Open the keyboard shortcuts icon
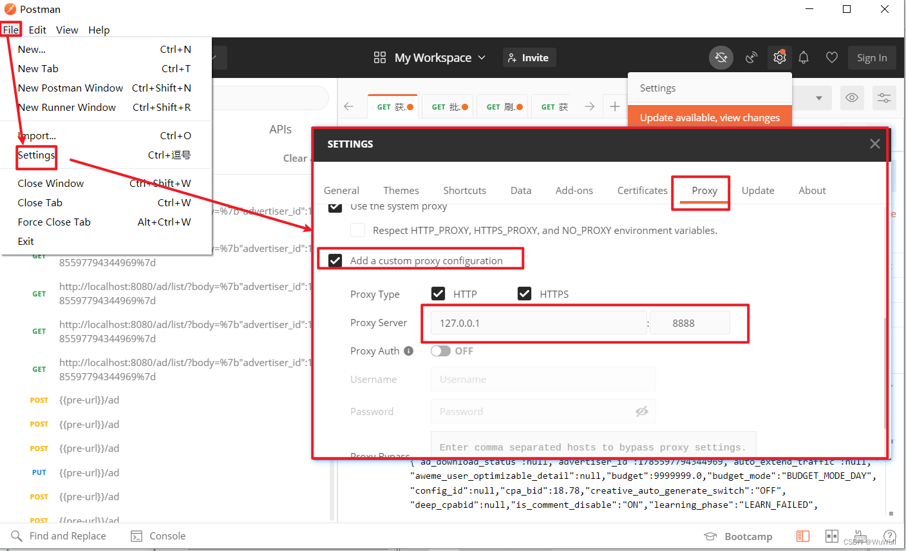The height and width of the screenshot is (551, 906). coord(860,536)
